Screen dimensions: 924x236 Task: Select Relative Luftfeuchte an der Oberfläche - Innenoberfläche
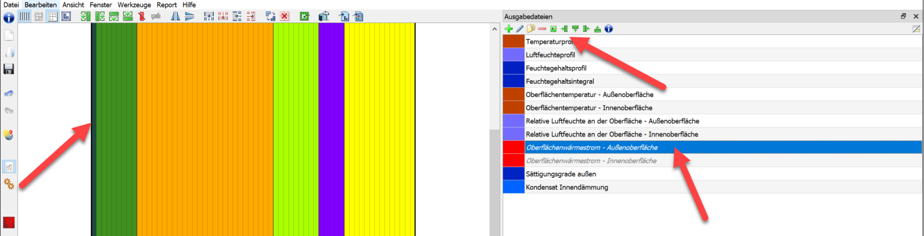(x=712, y=134)
